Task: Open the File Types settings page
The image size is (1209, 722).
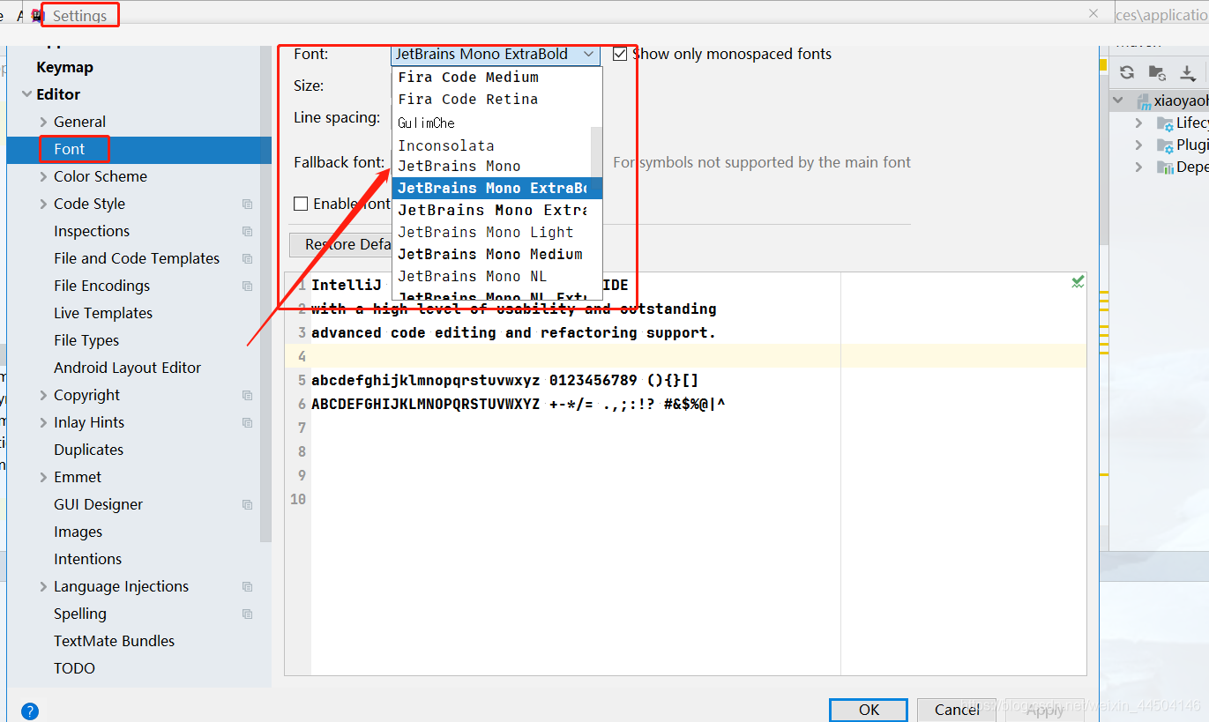Action: point(86,340)
